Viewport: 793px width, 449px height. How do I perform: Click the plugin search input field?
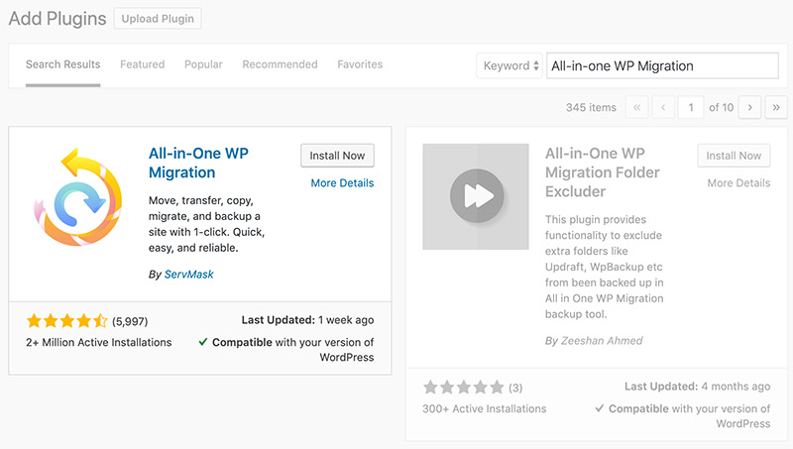click(x=662, y=65)
